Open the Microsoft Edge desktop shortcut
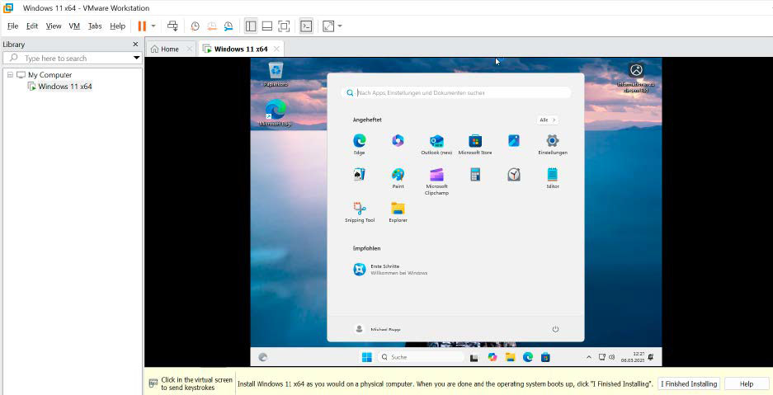This screenshot has width=773, height=395. click(x=276, y=113)
